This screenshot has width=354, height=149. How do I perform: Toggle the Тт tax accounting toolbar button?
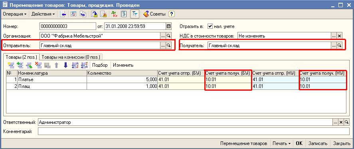tap(135, 14)
